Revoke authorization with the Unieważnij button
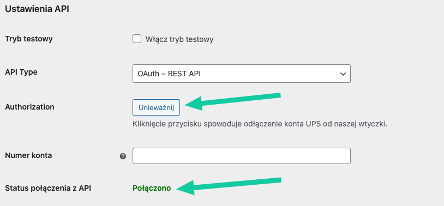The height and width of the screenshot is (206, 444). click(156, 107)
